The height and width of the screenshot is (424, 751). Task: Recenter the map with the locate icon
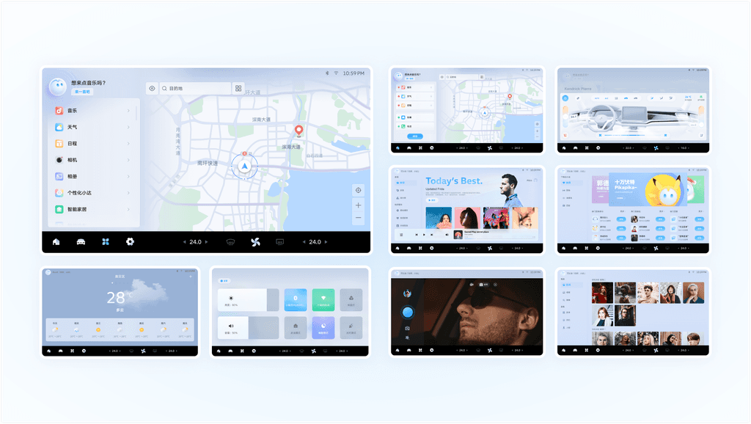(358, 190)
